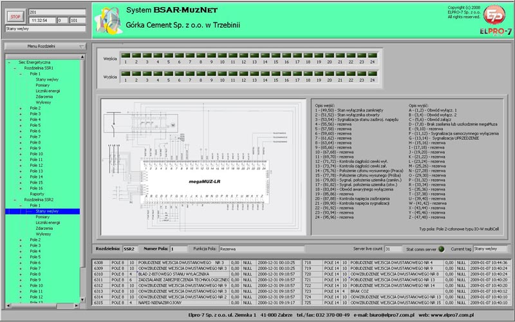Image resolution: width=515 pixels, height=322 pixels.
Task: Select event row NAPED NIENAZBROJONY
Action: click(x=197, y=303)
